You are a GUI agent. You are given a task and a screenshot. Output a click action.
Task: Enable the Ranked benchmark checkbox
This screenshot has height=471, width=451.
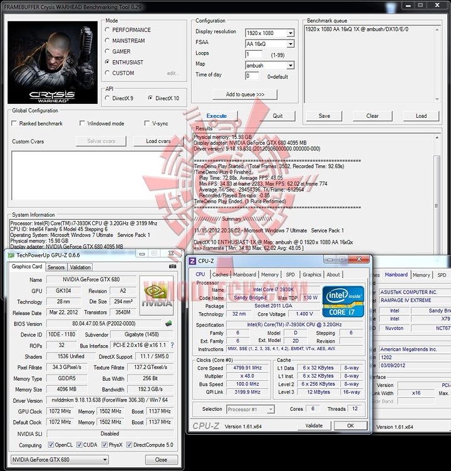(14, 123)
